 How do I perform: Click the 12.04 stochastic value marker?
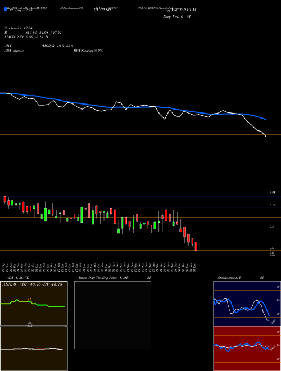click(273, 322)
